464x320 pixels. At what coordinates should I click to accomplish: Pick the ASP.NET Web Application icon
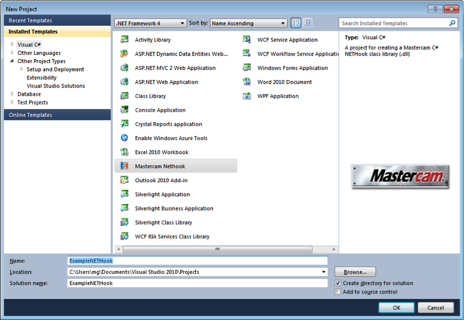(x=124, y=82)
